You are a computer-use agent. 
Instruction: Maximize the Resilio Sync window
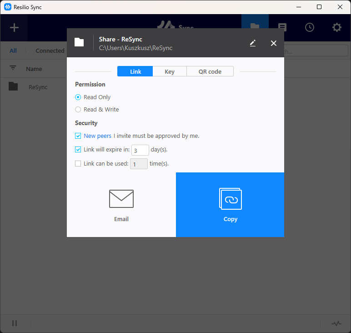pyautogui.click(x=319, y=7)
